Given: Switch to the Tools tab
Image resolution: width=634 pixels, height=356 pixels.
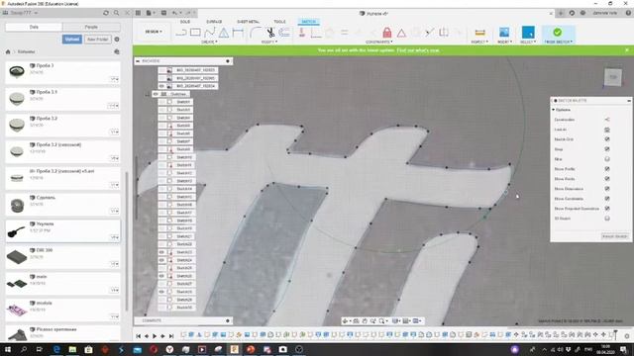Looking at the screenshot, I should point(279,22).
